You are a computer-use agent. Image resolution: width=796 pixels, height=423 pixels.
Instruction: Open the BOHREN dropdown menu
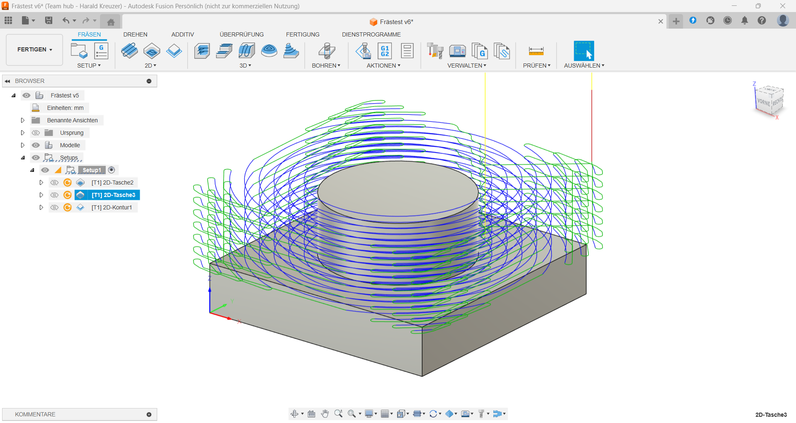coord(326,66)
